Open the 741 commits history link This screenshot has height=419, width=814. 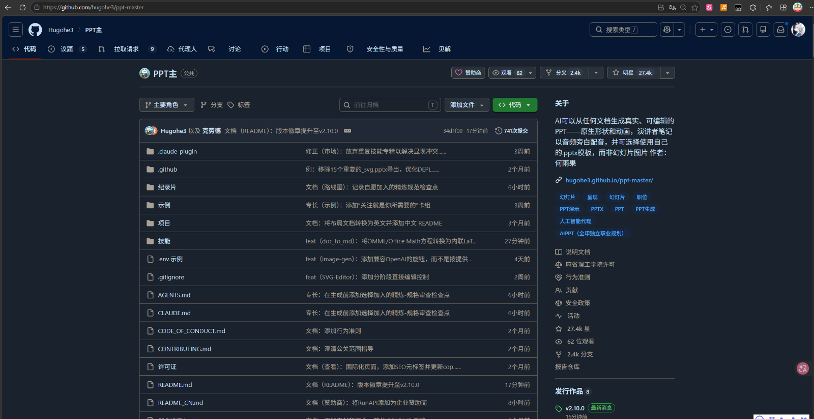[512, 131]
